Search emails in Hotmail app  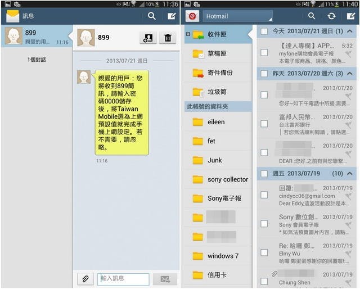click(311, 16)
